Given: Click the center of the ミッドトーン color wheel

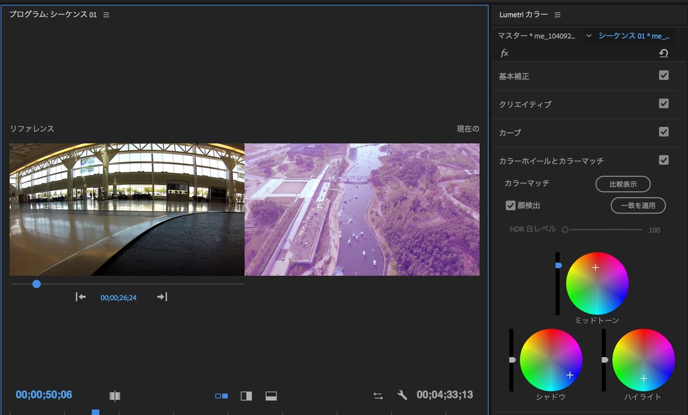Looking at the screenshot, I should click(597, 282).
